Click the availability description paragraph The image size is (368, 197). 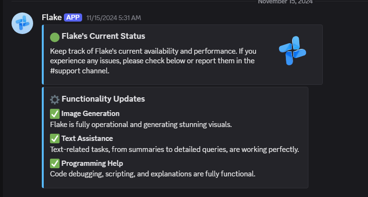(x=153, y=61)
